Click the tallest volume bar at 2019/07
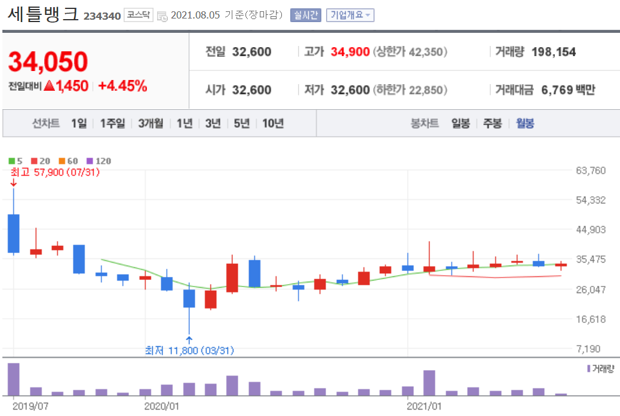 click(x=14, y=379)
